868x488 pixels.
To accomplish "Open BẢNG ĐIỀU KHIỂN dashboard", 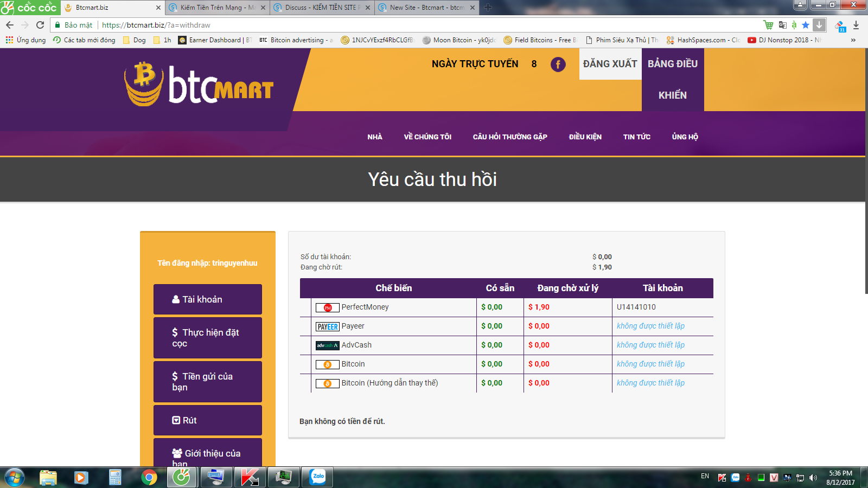I will click(673, 80).
